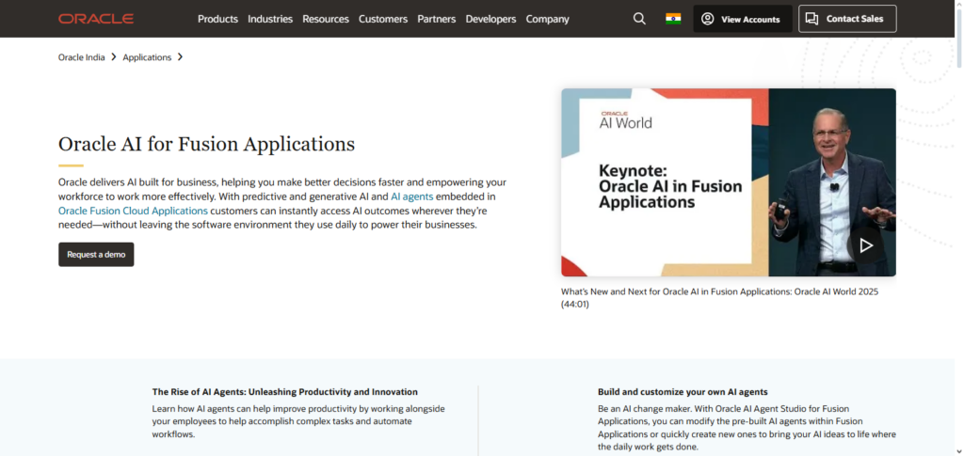The height and width of the screenshot is (456, 964).
Task: Open the Keynote video thumbnail slide
Action: (665, 182)
